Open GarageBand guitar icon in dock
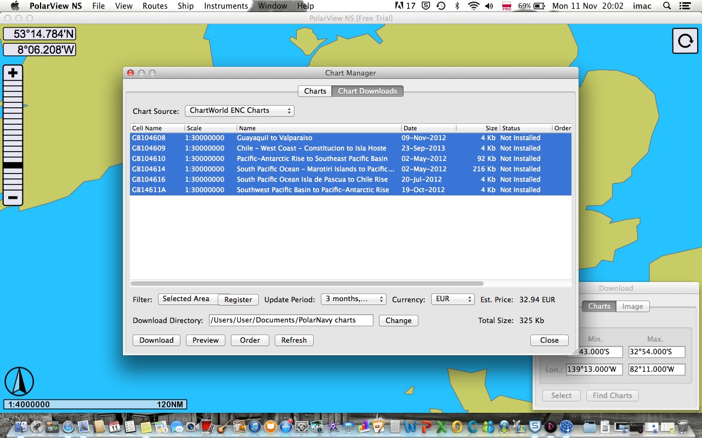702x438 pixels. tap(223, 427)
